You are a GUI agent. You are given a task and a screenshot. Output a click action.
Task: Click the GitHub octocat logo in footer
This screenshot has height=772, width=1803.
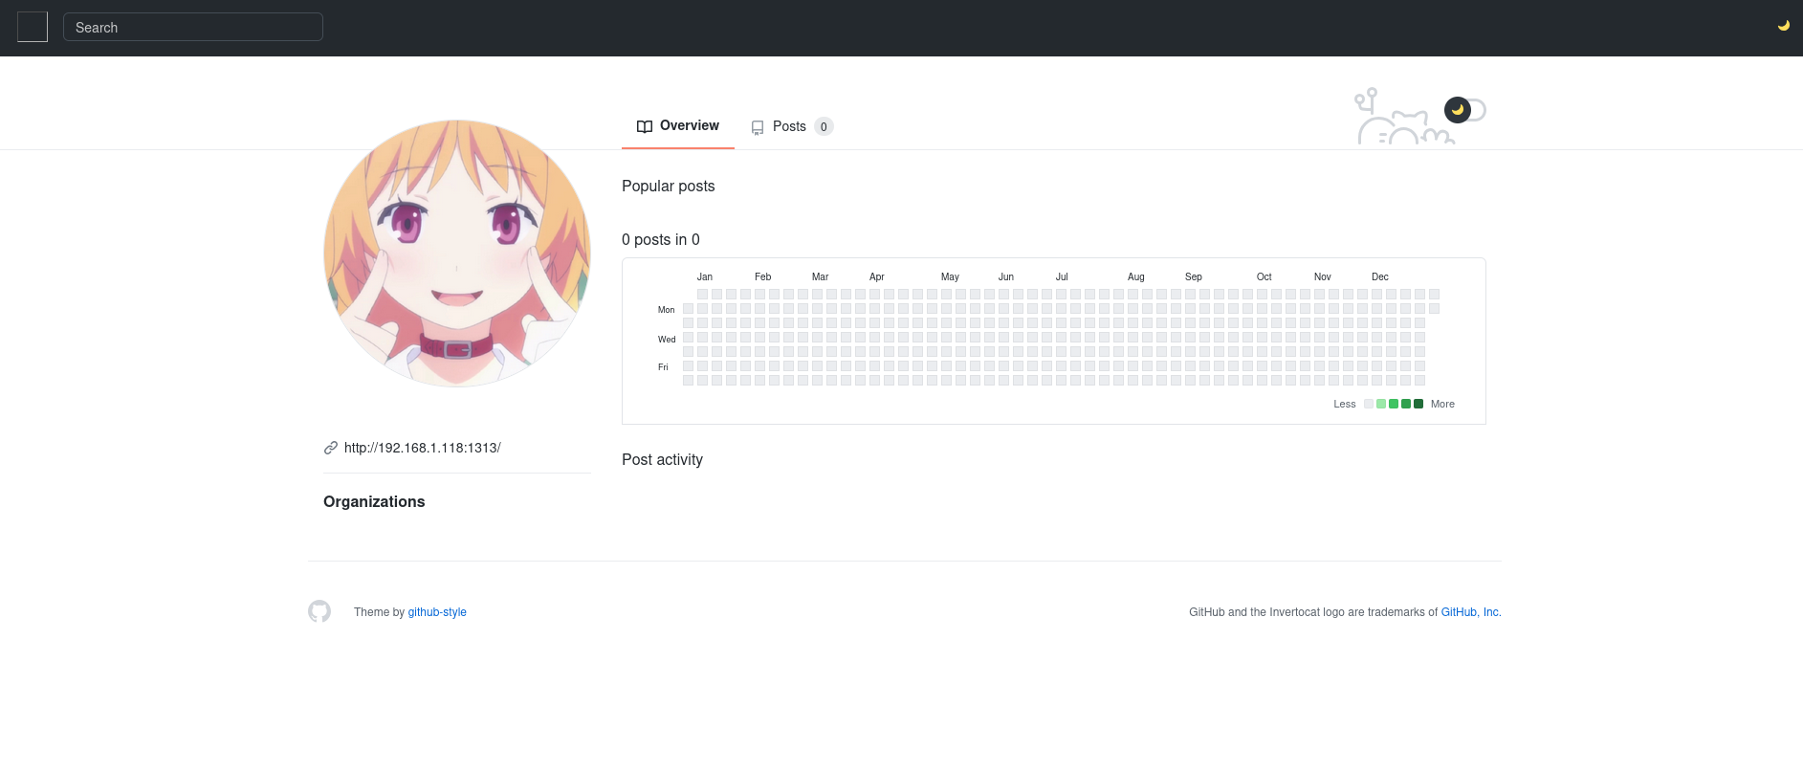pyautogui.click(x=319, y=611)
